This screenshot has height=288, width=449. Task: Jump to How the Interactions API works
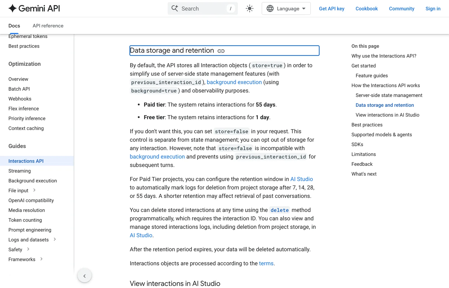[x=386, y=85]
